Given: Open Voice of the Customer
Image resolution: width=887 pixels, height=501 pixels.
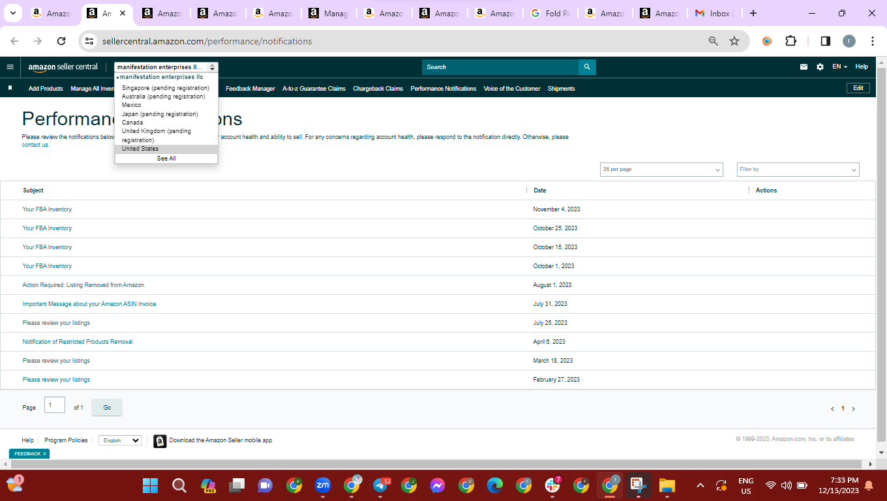Looking at the screenshot, I should [x=512, y=89].
